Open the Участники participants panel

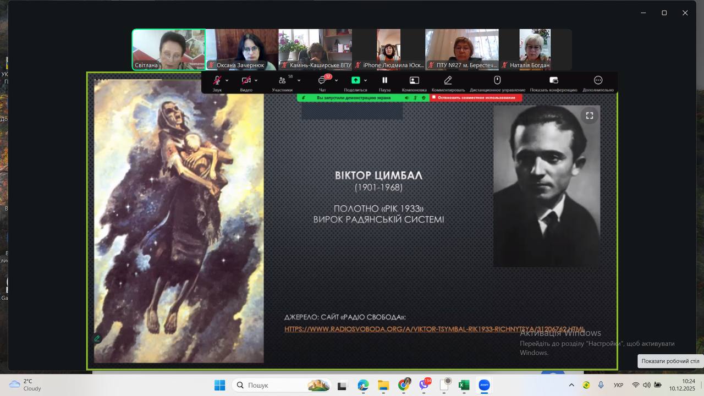(x=282, y=81)
